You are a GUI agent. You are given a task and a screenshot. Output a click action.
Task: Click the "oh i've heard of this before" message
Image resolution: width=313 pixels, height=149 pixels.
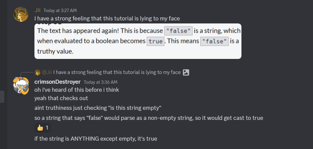click(77, 90)
